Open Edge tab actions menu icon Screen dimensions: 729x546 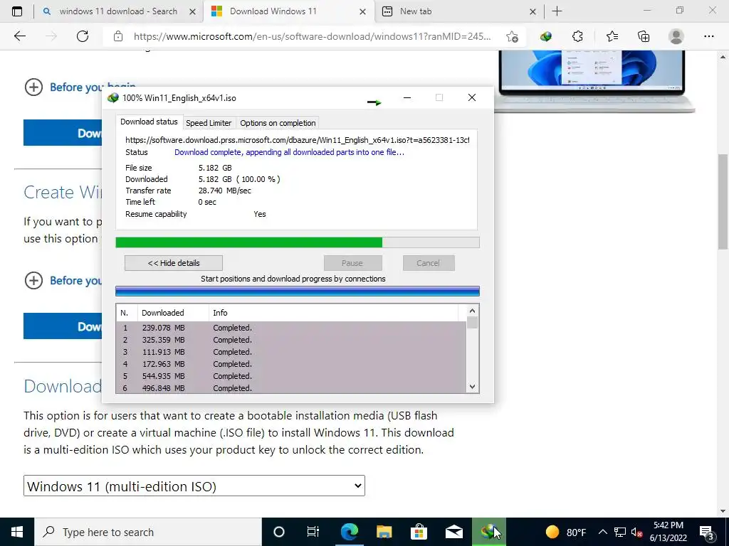coord(17,11)
